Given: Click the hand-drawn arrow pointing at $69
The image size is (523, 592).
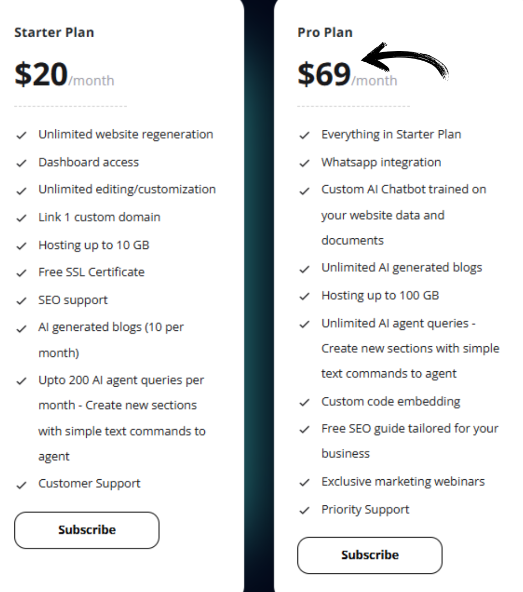Looking at the screenshot, I should pyautogui.click(x=405, y=61).
